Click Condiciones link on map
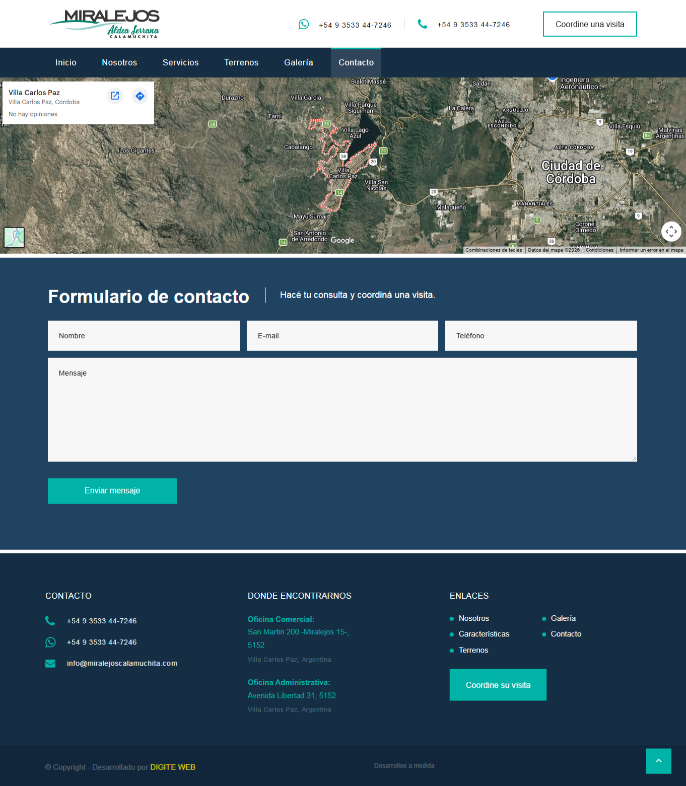Viewport: 686px width, 786px height. (599, 250)
